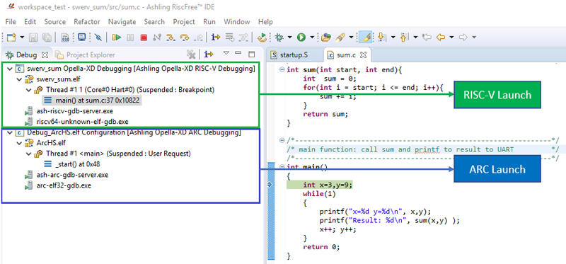Viewport: 566px width, 264px height.
Task: Click the Search flashlight toolbar icon
Action: [340, 38]
